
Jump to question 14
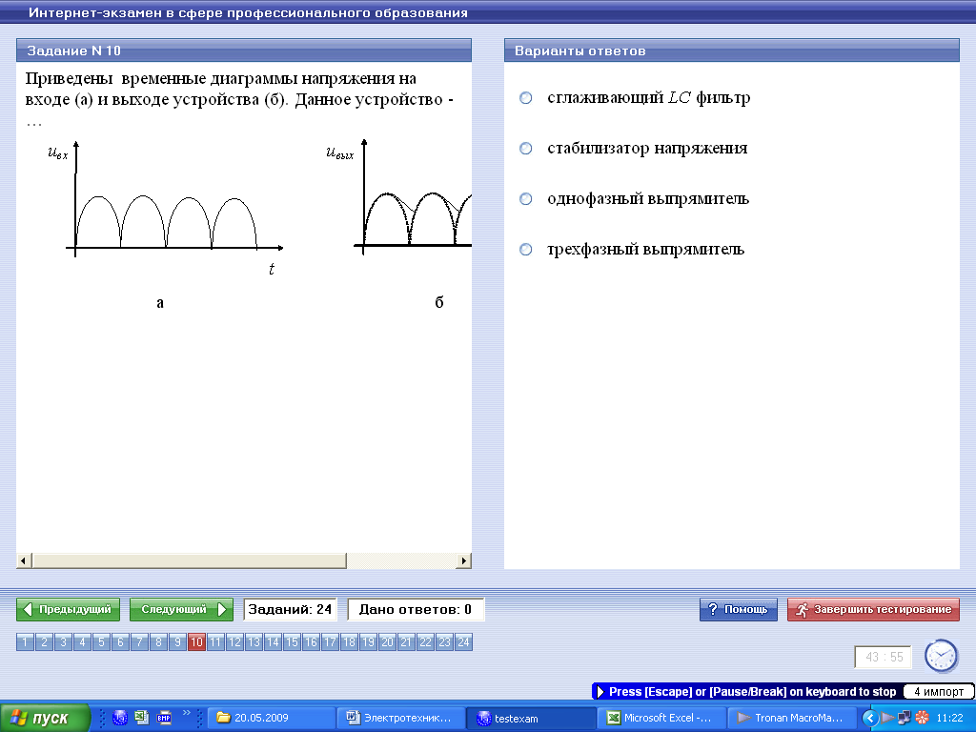(273, 641)
